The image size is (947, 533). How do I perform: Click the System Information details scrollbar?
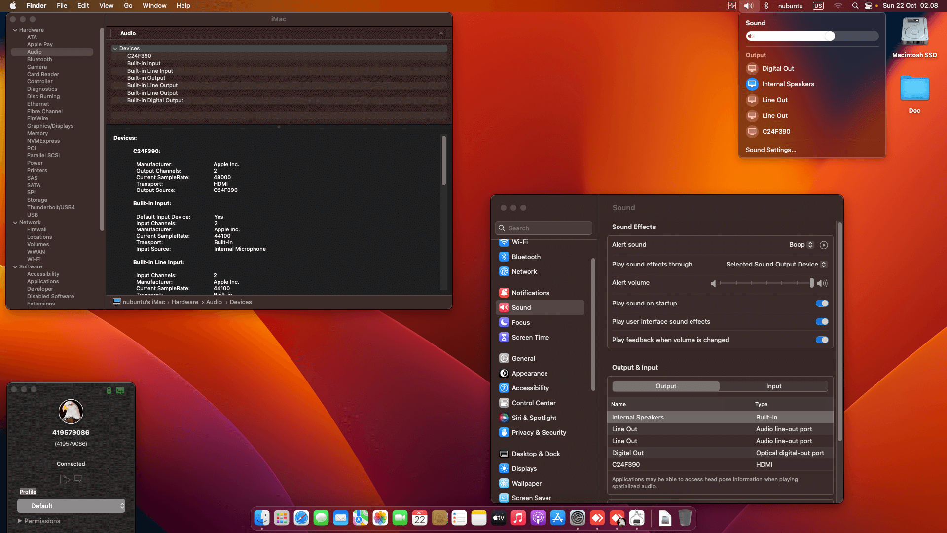[x=443, y=160]
